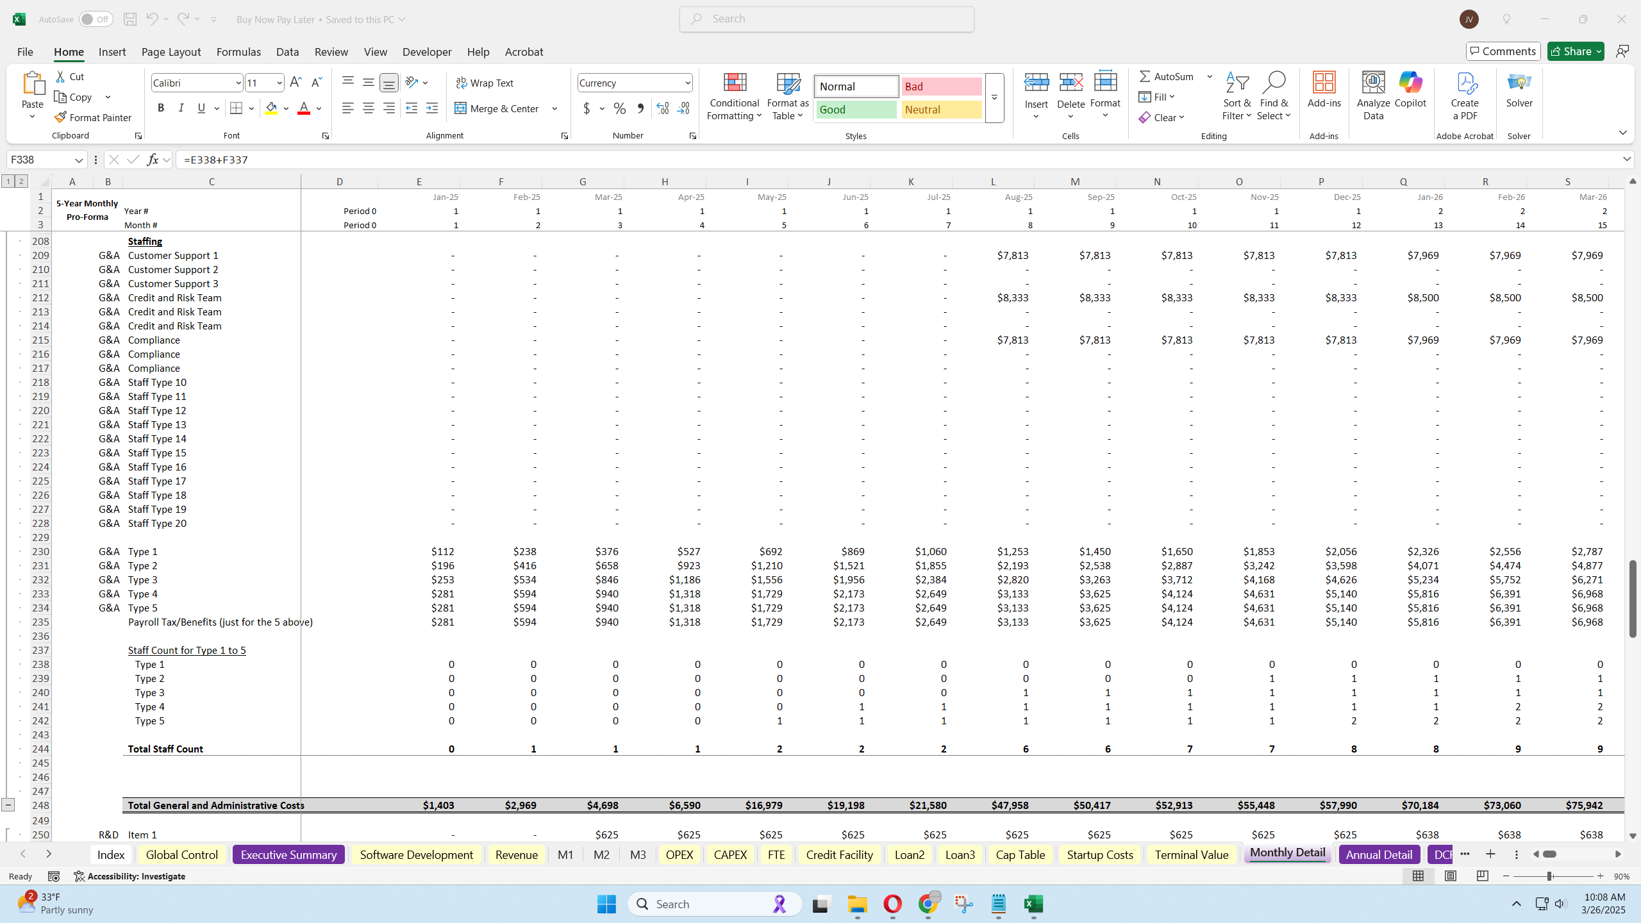This screenshot has height=923, width=1641.
Task: Toggle italic formatting
Action: (x=181, y=108)
